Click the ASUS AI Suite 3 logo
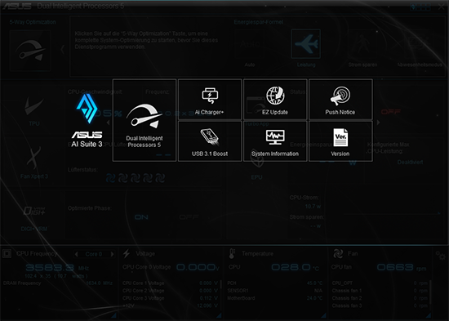Viewport: 449px width, 321px height. click(x=87, y=120)
